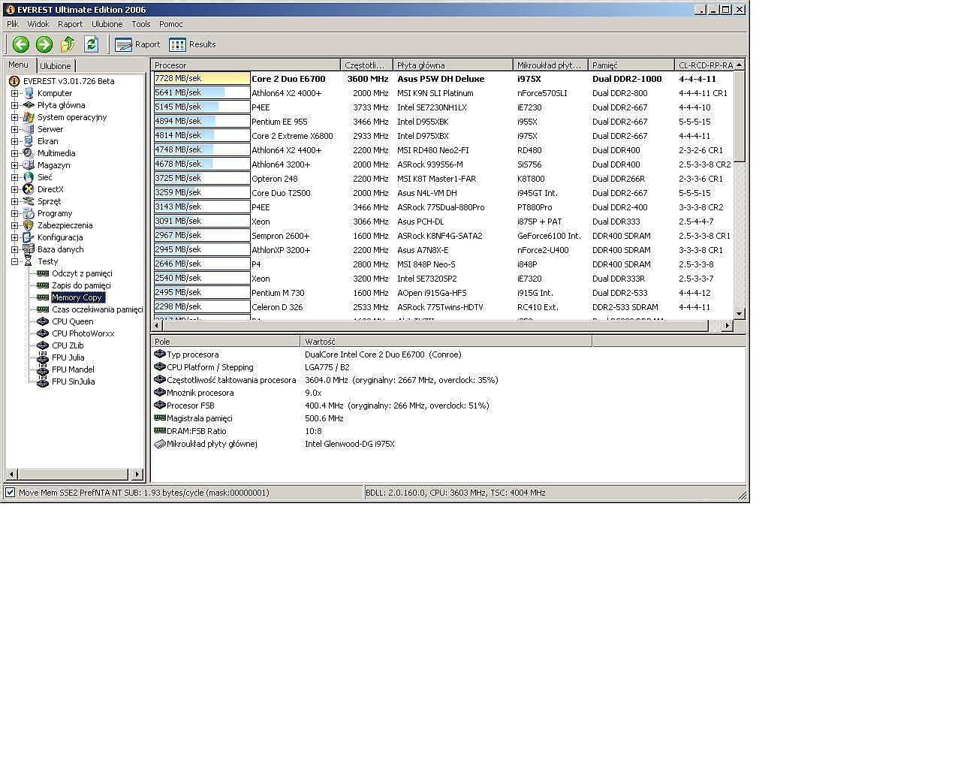The height and width of the screenshot is (769, 961).
Task: Select the Konfiguracja icon in tree
Action: 29,237
